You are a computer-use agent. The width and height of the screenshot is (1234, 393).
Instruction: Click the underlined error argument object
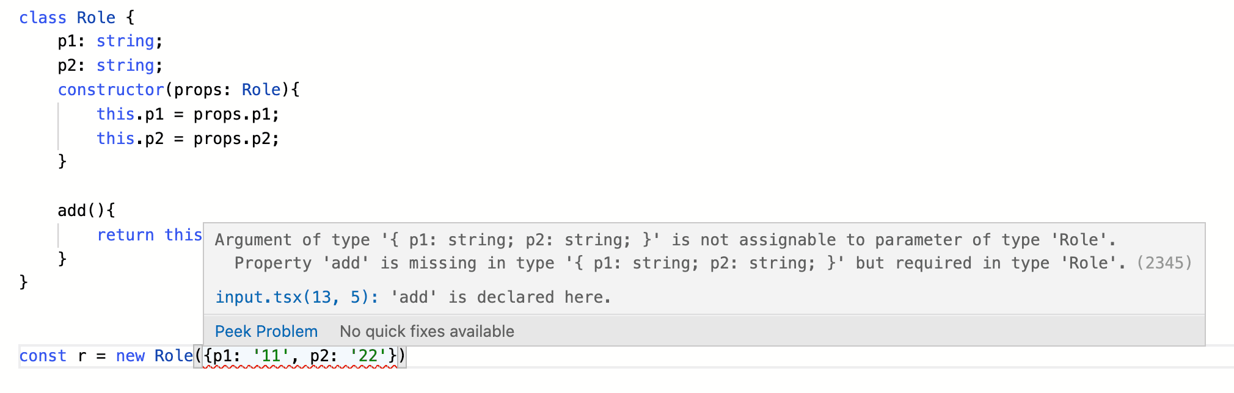[301, 356]
